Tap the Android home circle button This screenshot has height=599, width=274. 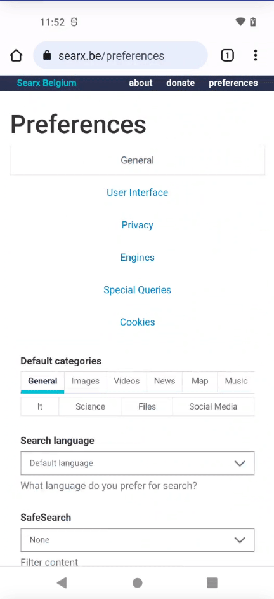point(137,582)
